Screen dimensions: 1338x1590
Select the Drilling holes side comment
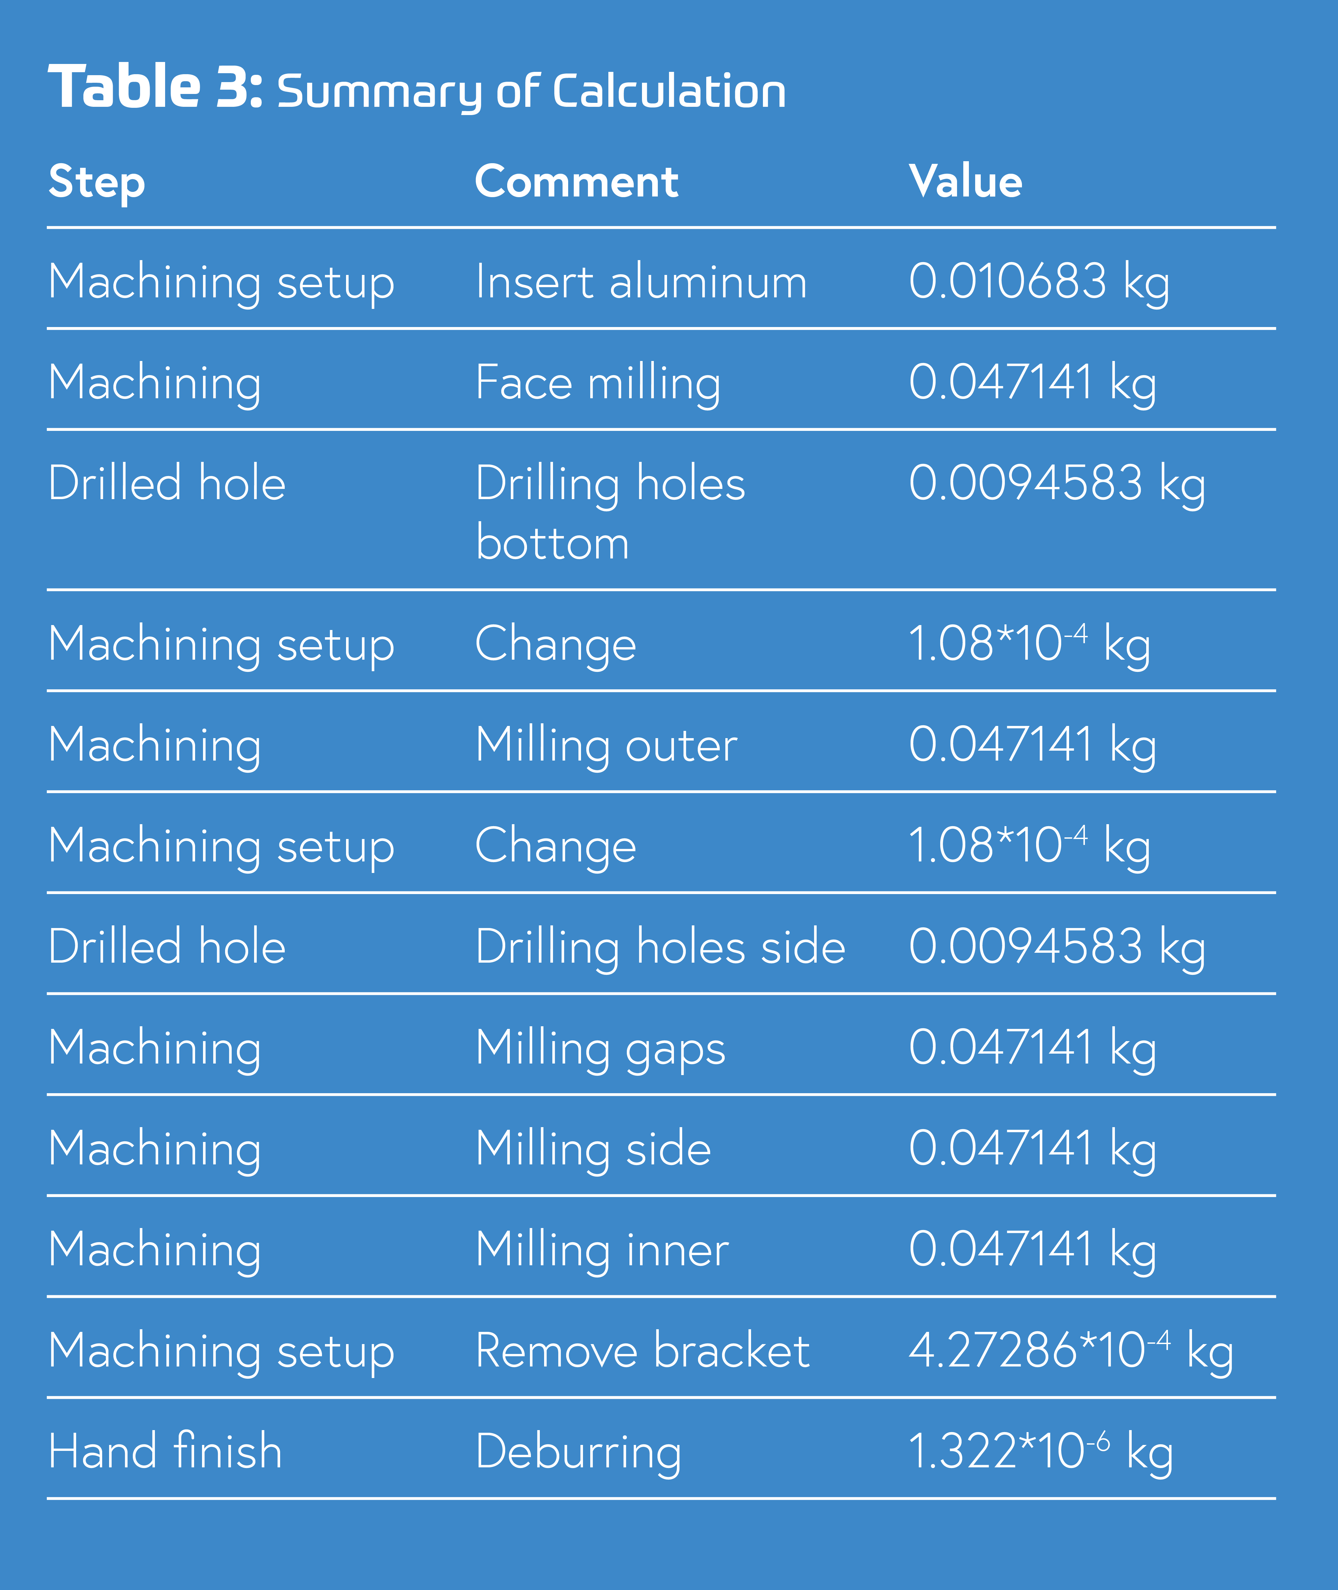660,947
